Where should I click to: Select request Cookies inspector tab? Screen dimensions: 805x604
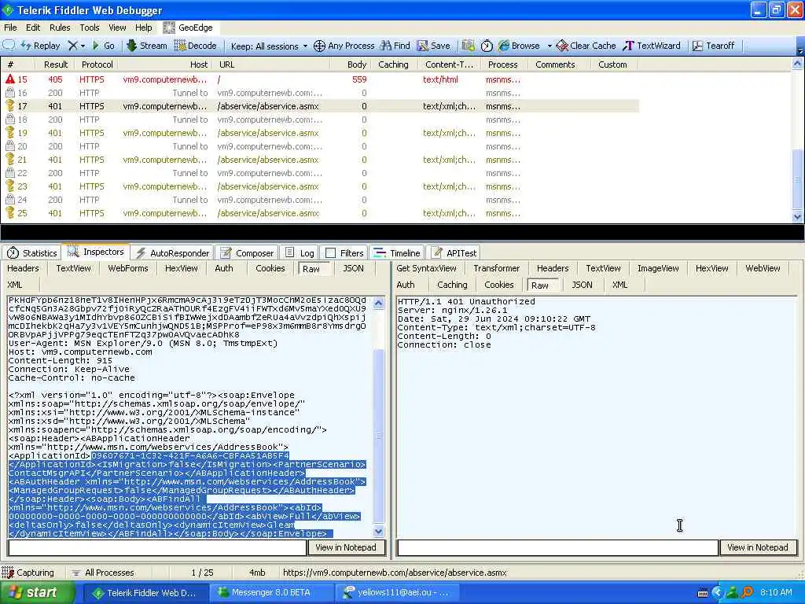tap(270, 268)
